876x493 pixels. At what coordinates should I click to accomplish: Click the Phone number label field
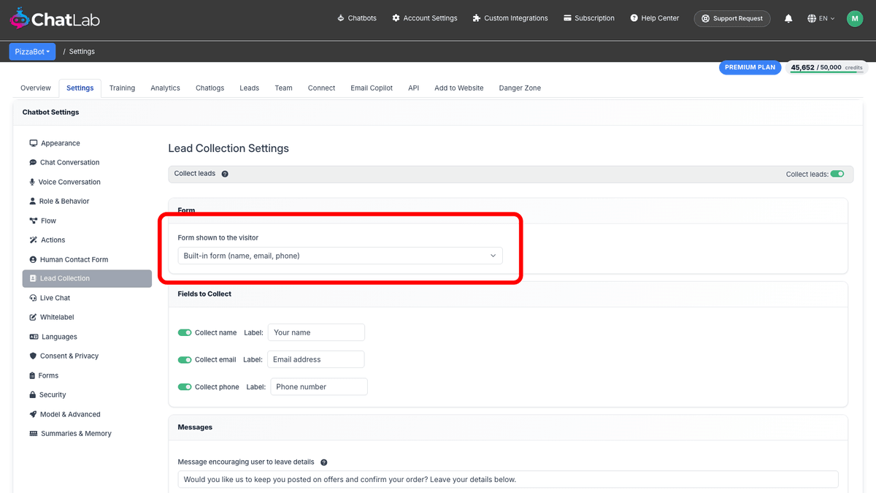[319, 386]
